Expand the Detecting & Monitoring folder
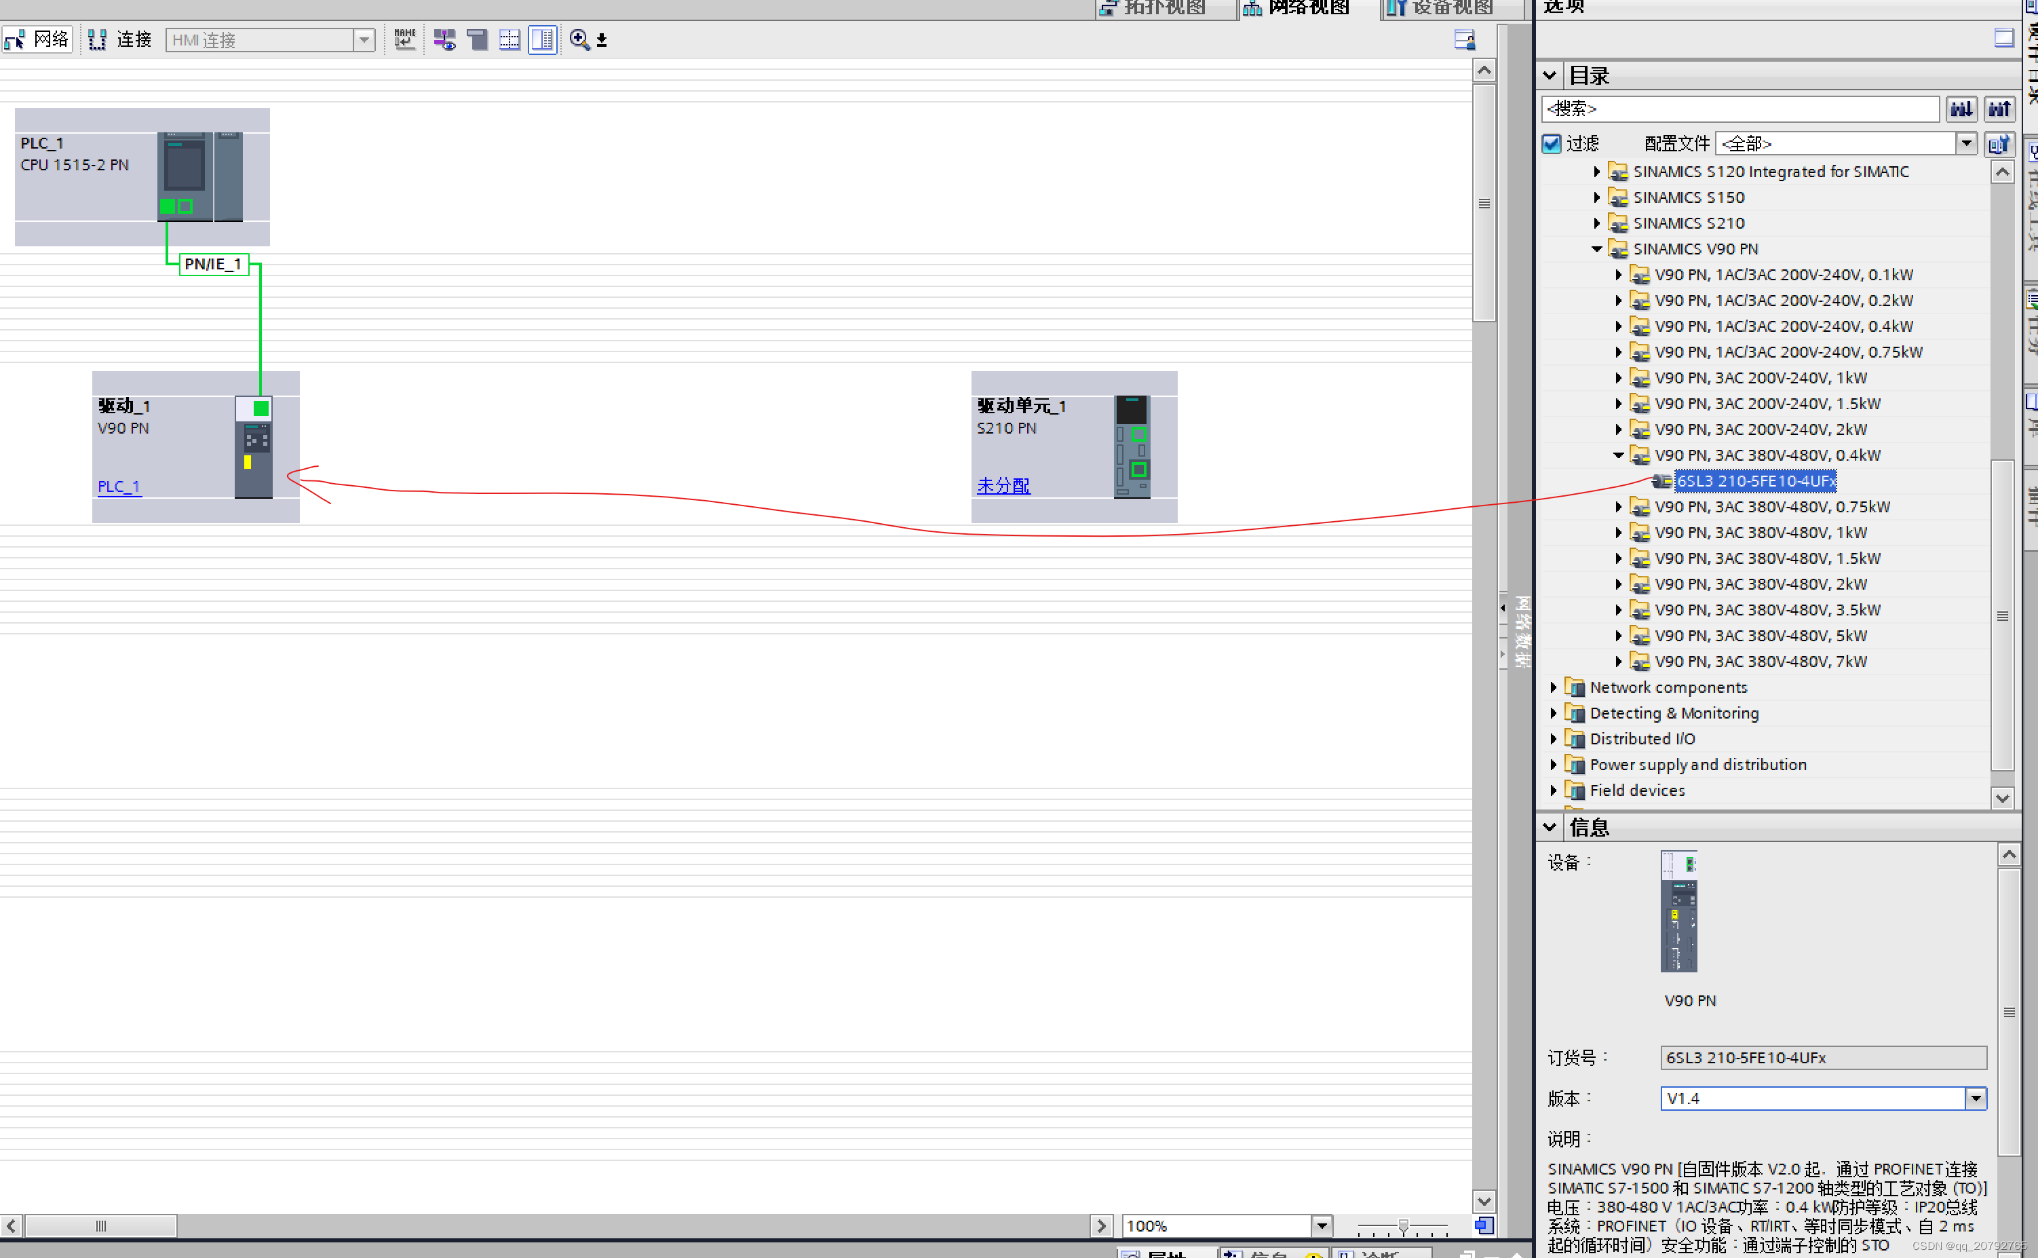 (x=1553, y=713)
